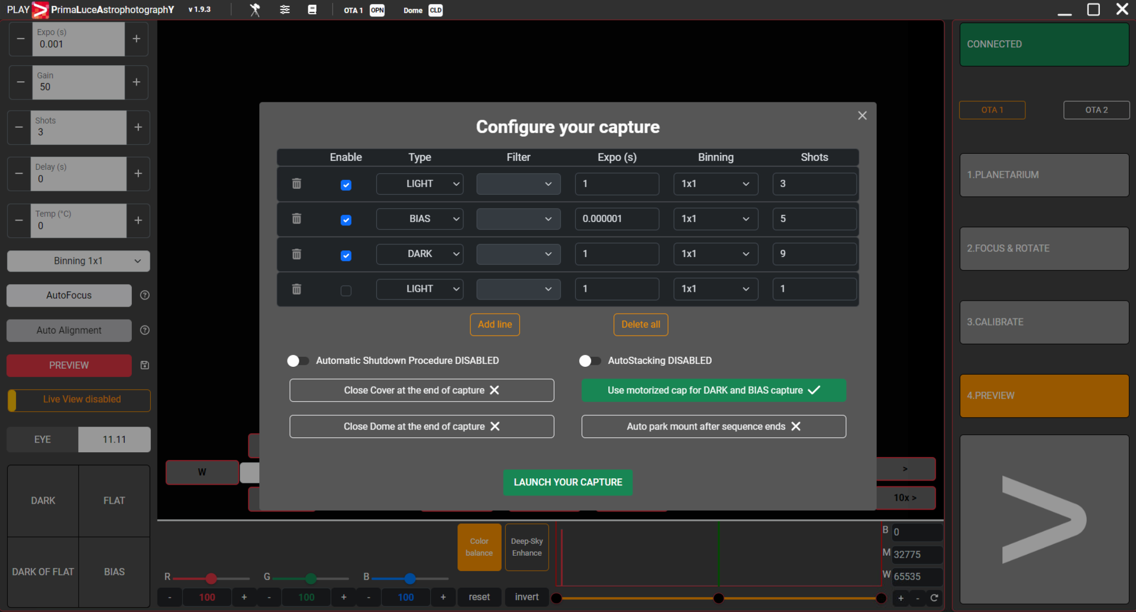1136x612 pixels.
Task: Increase exposure with plus button
Action: [x=136, y=38]
